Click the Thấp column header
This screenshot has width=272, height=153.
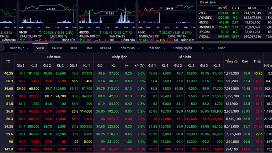(257, 61)
